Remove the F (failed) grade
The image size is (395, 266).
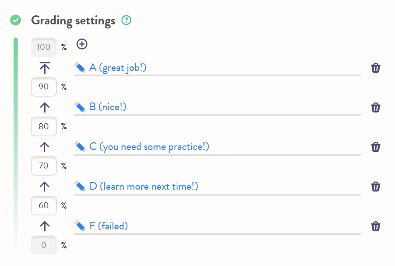point(376,226)
